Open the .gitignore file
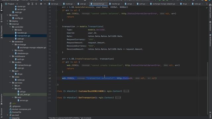The width and height of the screenshot is (212, 119). pos(16,106)
